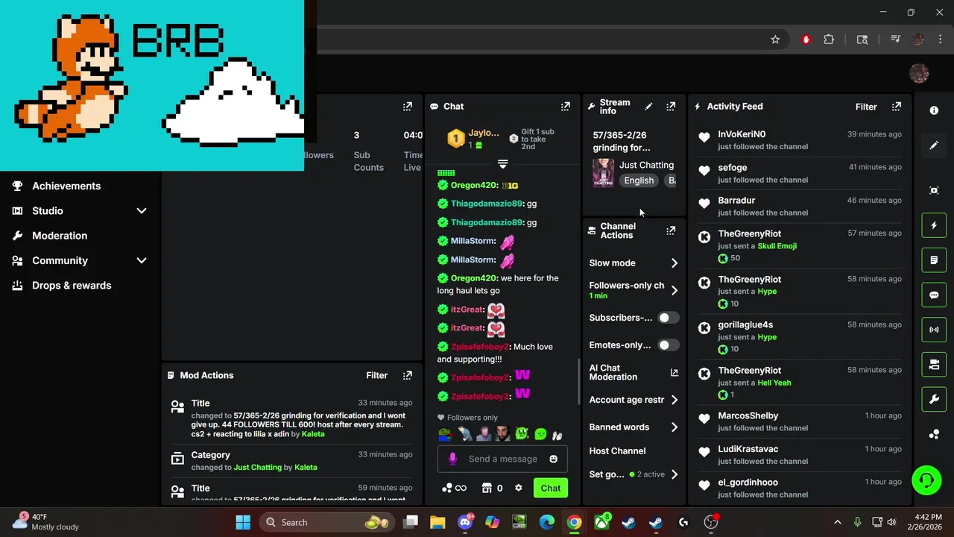Pop out the Activity Feed panel
The width and height of the screenshot is (954, 537).
(897, 107)
